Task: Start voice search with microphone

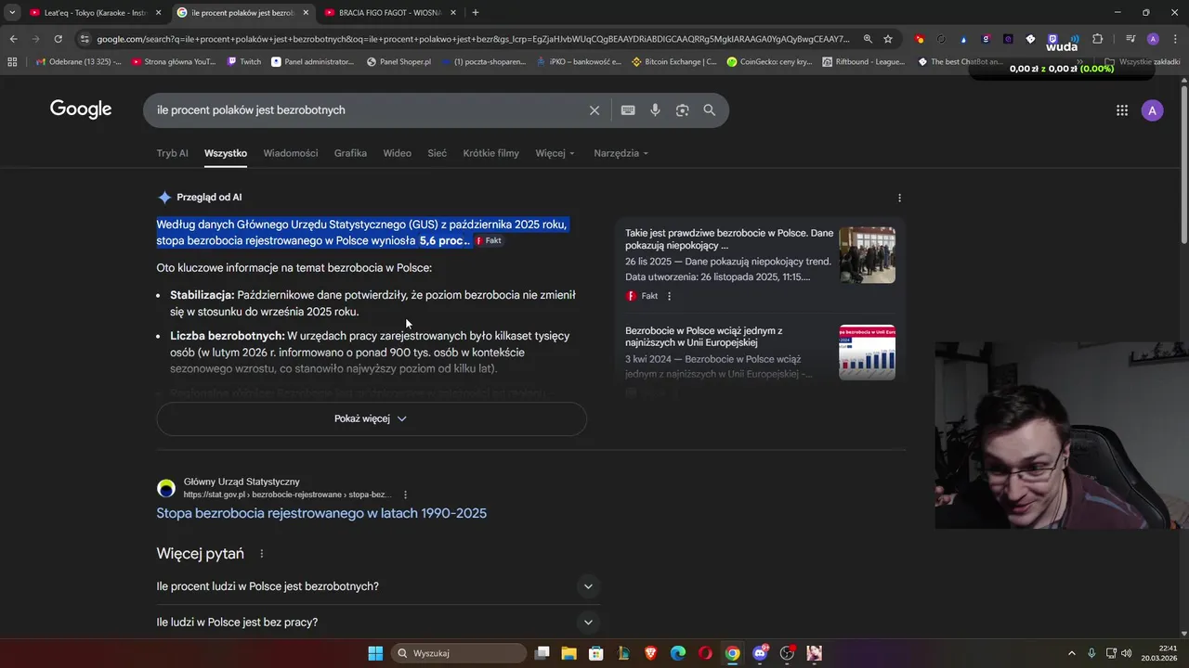Action: (x=655, y=110)
